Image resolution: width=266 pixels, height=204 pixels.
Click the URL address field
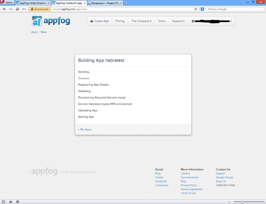122,9
